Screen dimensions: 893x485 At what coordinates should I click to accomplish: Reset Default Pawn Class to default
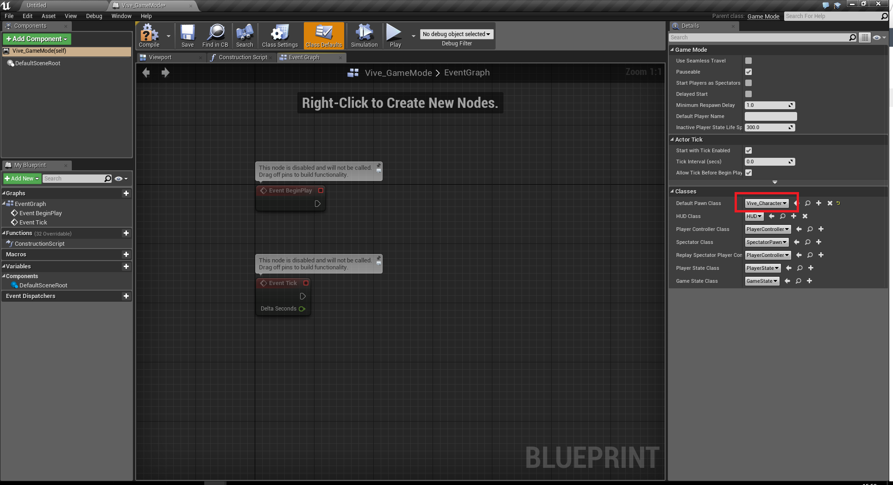point(838,203)
